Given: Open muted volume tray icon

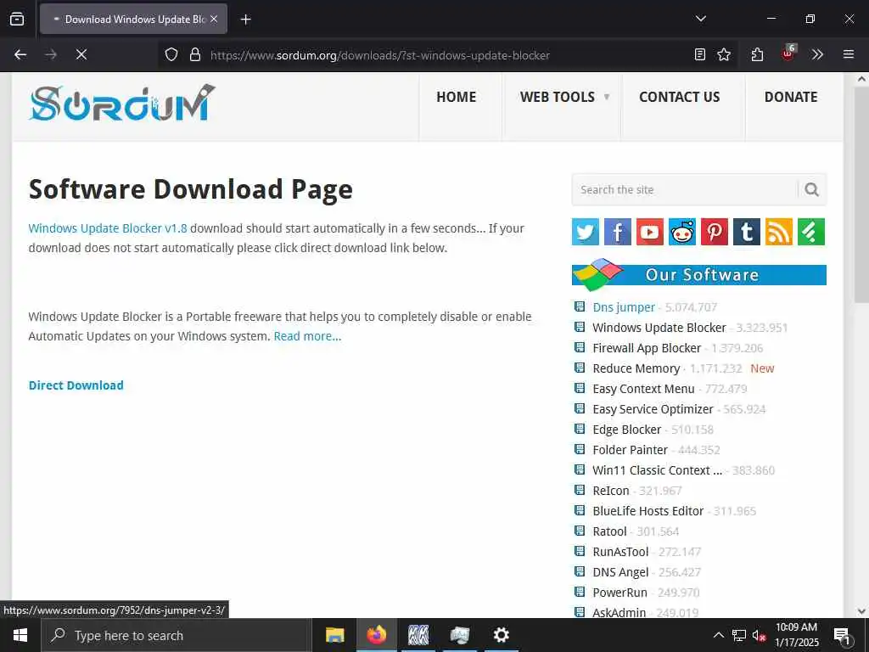Looking at the screenshot, I should 760,635.
